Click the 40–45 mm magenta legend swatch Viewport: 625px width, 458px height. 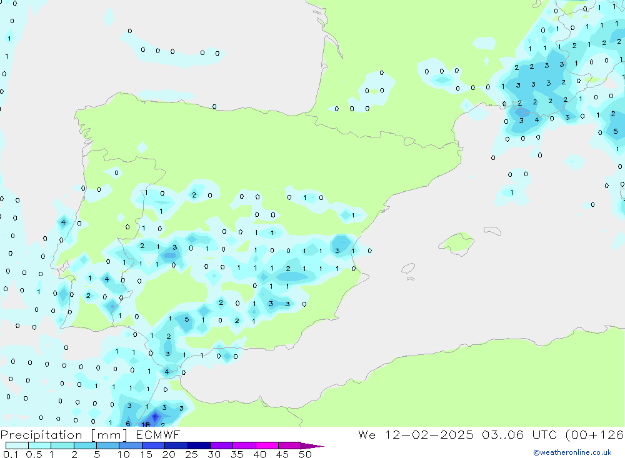pos(267,446)
